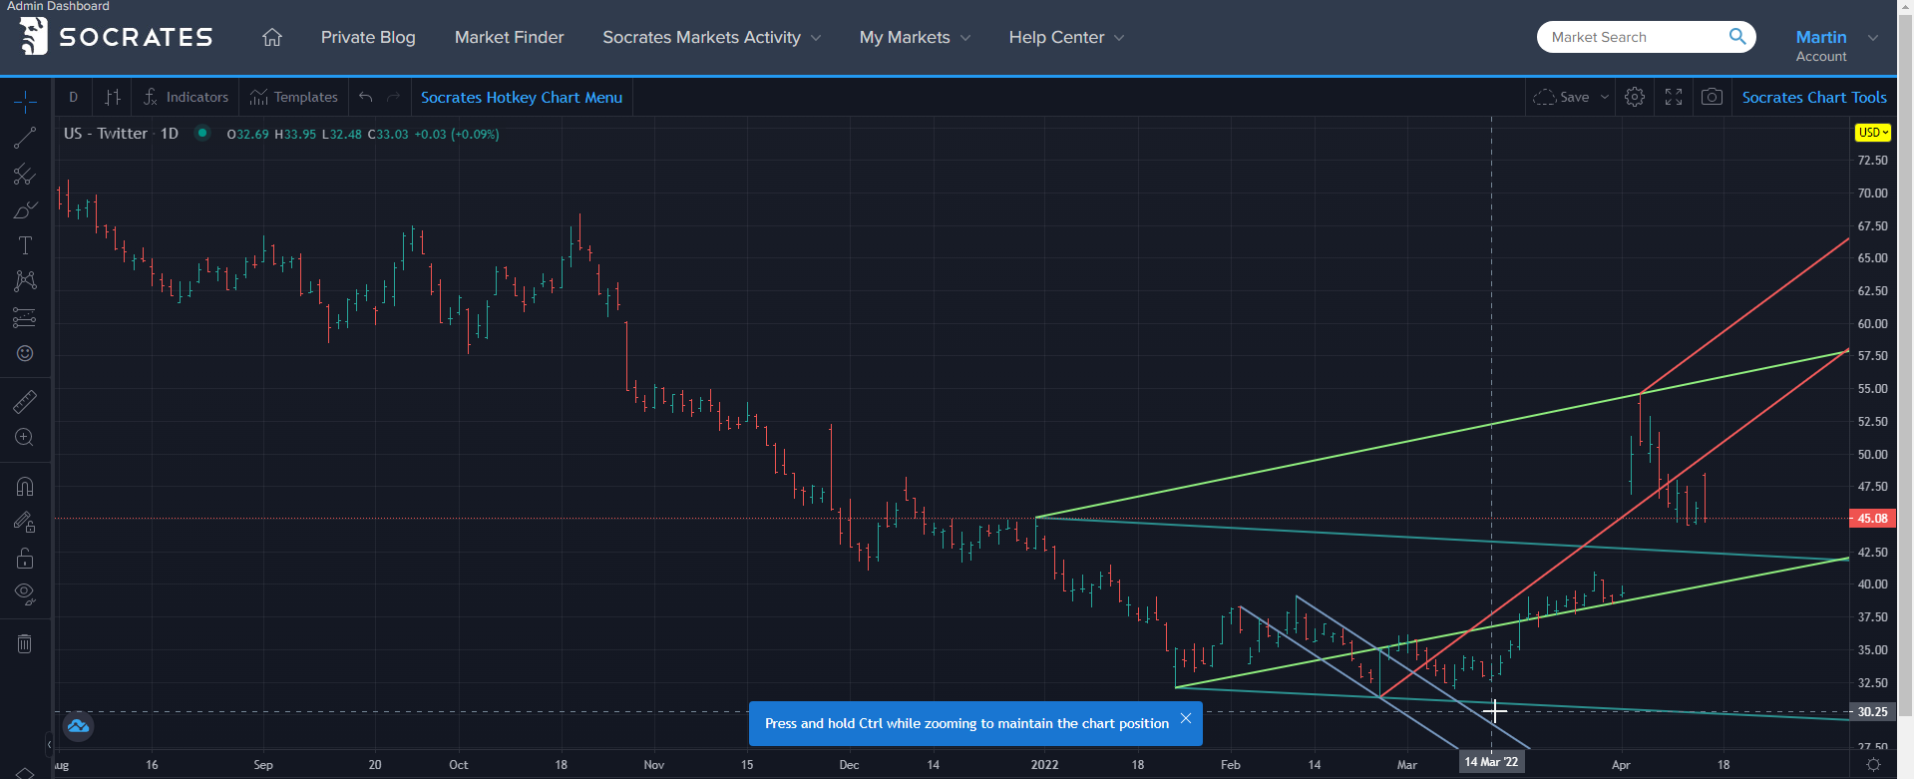The image size is (1914, 779).
Task: Open the bar style selector
Action: (113, 97)
